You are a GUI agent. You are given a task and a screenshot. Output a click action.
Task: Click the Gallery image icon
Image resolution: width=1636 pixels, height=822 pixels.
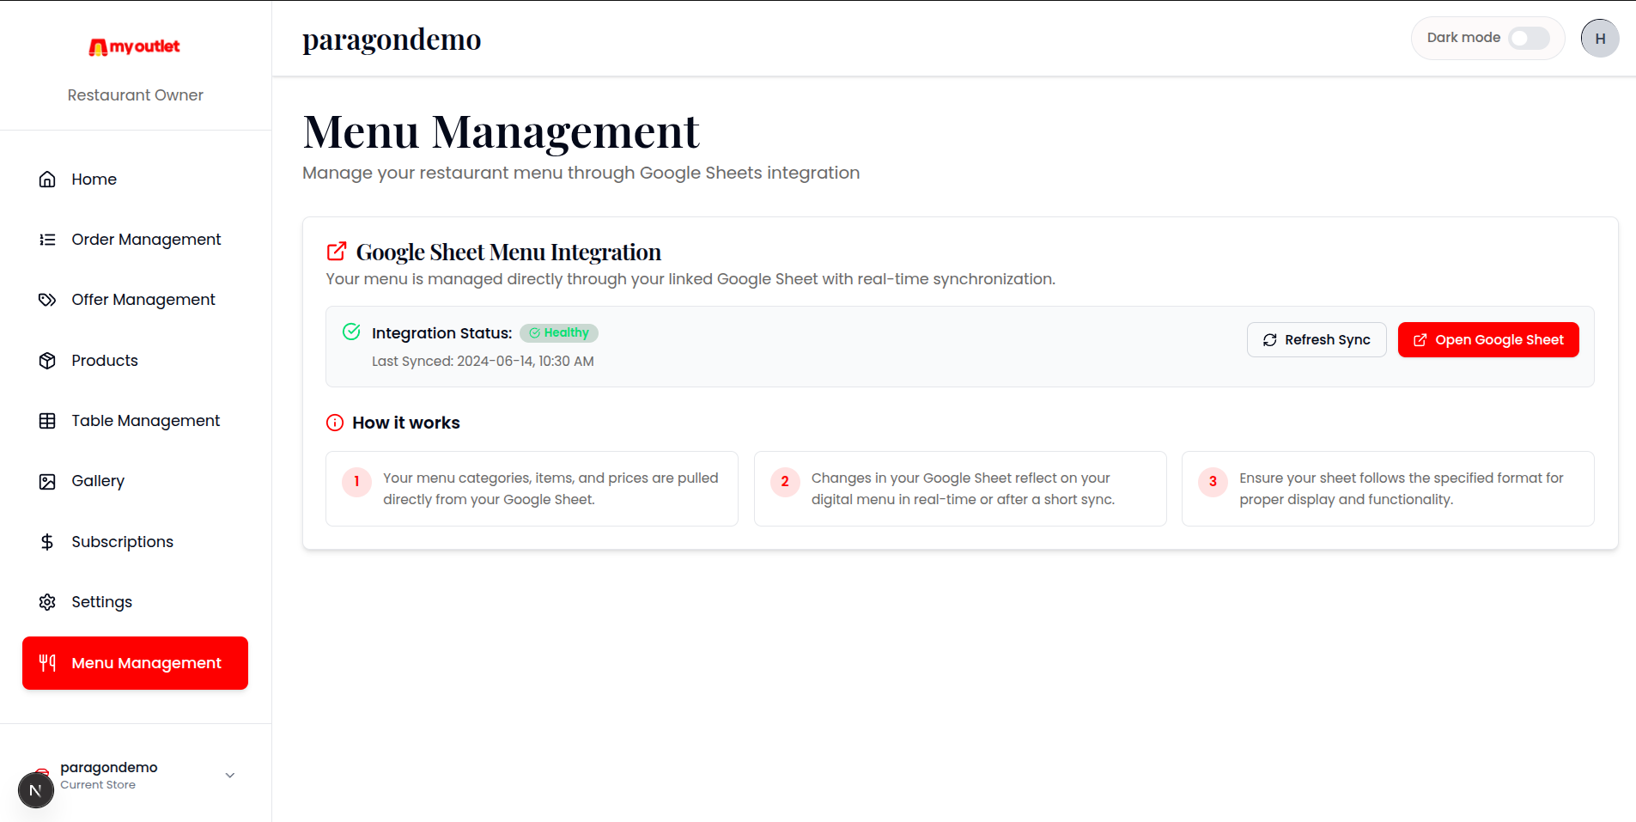pos(47,482)
